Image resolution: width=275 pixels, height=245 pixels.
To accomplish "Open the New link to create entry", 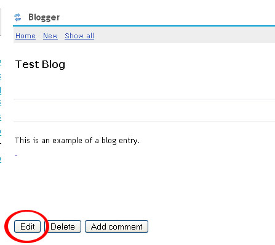I will (x=50, y=36).
